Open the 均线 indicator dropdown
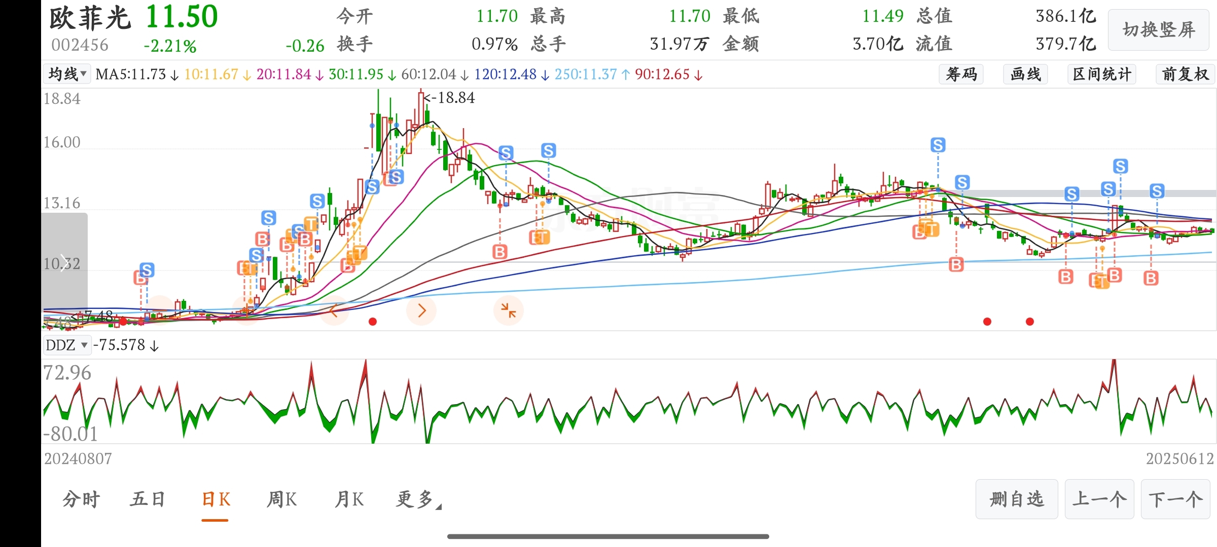The image size is (1217, 547). (66, 74)
